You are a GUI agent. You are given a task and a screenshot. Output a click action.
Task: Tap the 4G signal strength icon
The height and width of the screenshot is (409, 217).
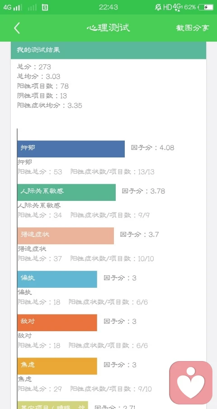pyautogui.click(x=13, y=7)
